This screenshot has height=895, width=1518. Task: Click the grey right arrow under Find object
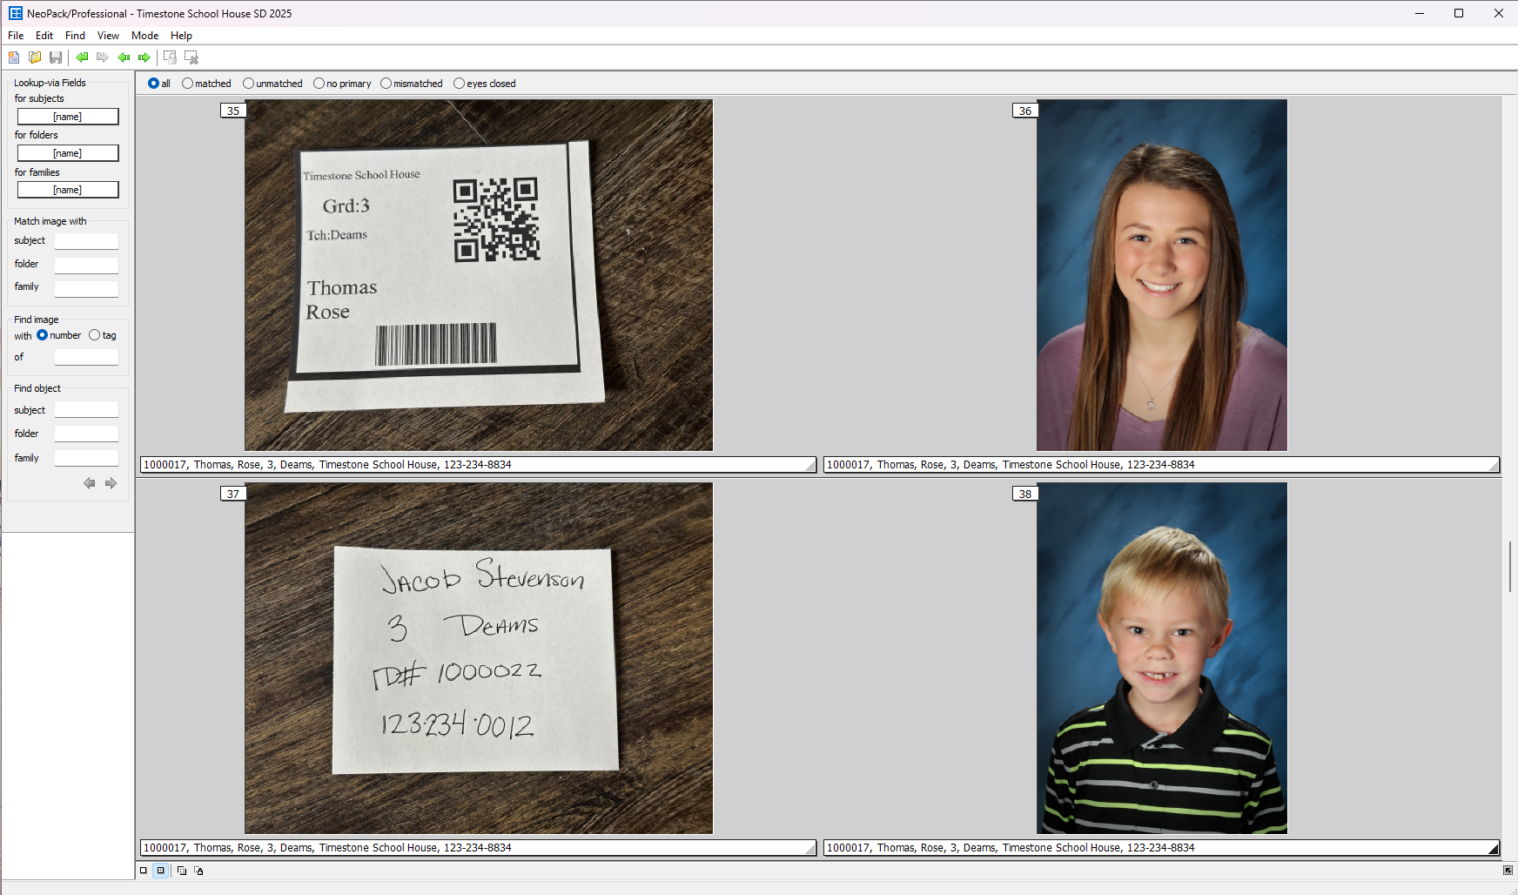pyautogui.click(x=111, y=483)
